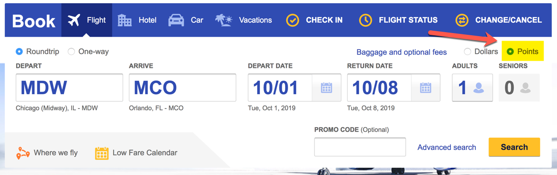557x175 pixels.
Task: Click the car rental icon
Action: (176, 20)
